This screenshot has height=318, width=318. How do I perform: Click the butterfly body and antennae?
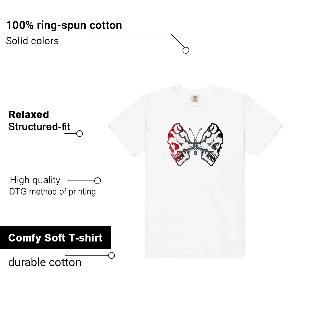195,141
